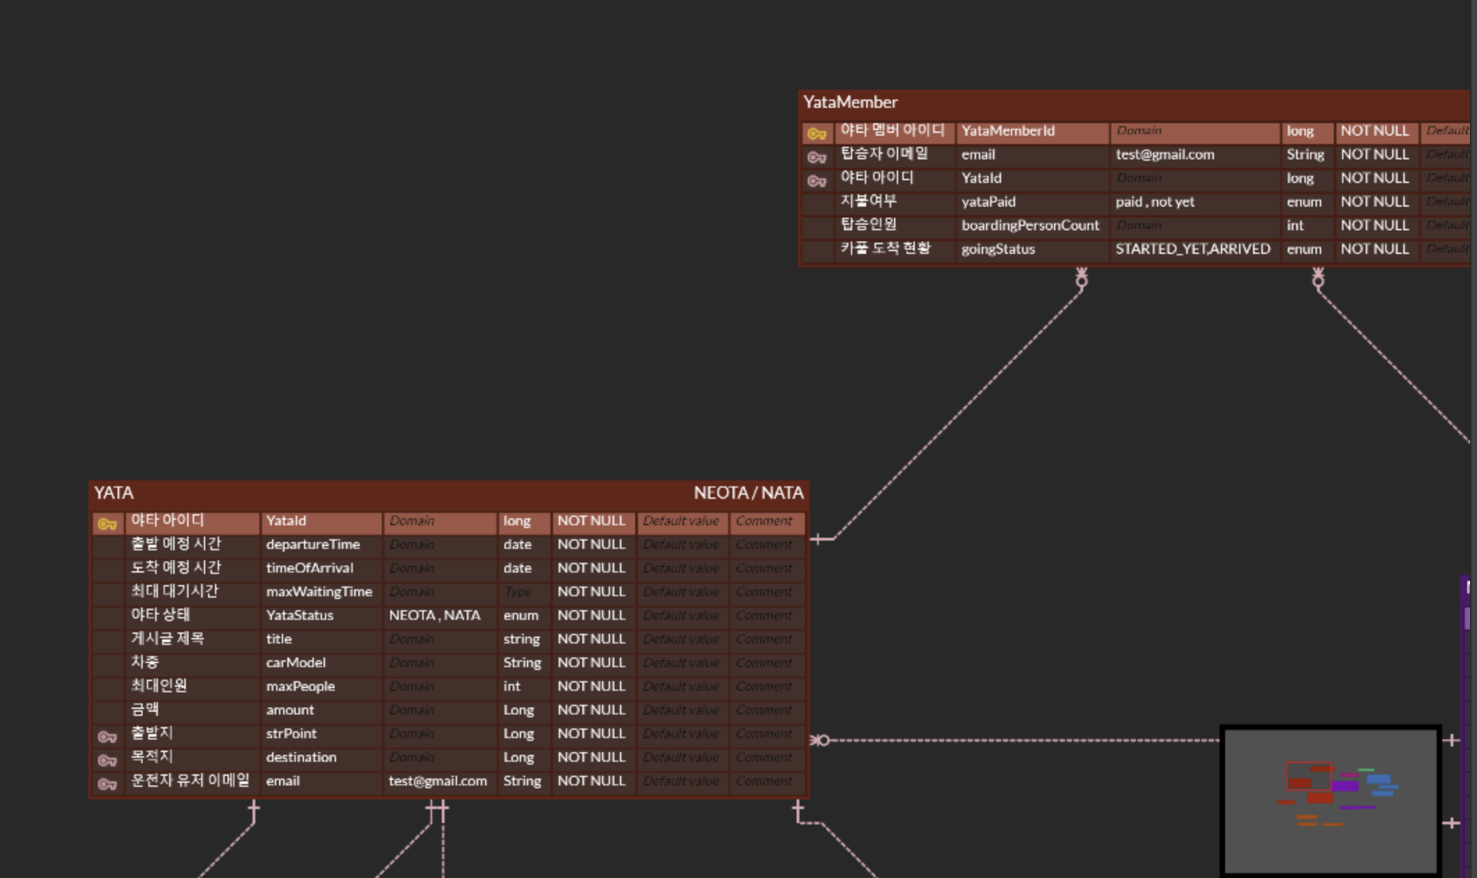Click key icon on YataMember email row

(x=817, y=157)
